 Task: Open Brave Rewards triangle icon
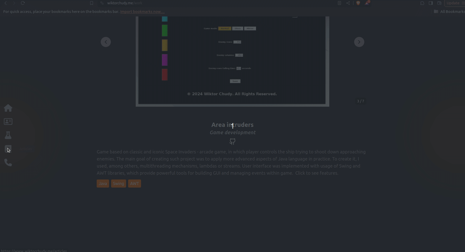(x=367, y=3)
